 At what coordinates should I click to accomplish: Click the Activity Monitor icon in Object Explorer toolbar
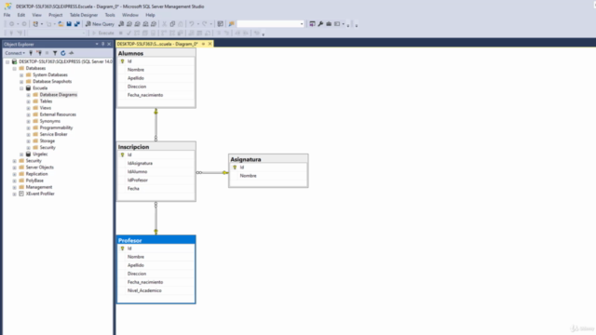click(x=71, y=53)
